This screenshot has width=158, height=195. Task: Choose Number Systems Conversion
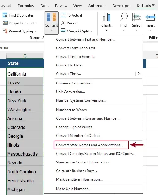click(94, 100)
